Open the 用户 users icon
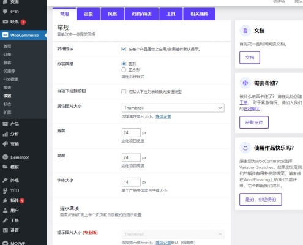This screenshot has height=245, width=303. coord(5,210)
